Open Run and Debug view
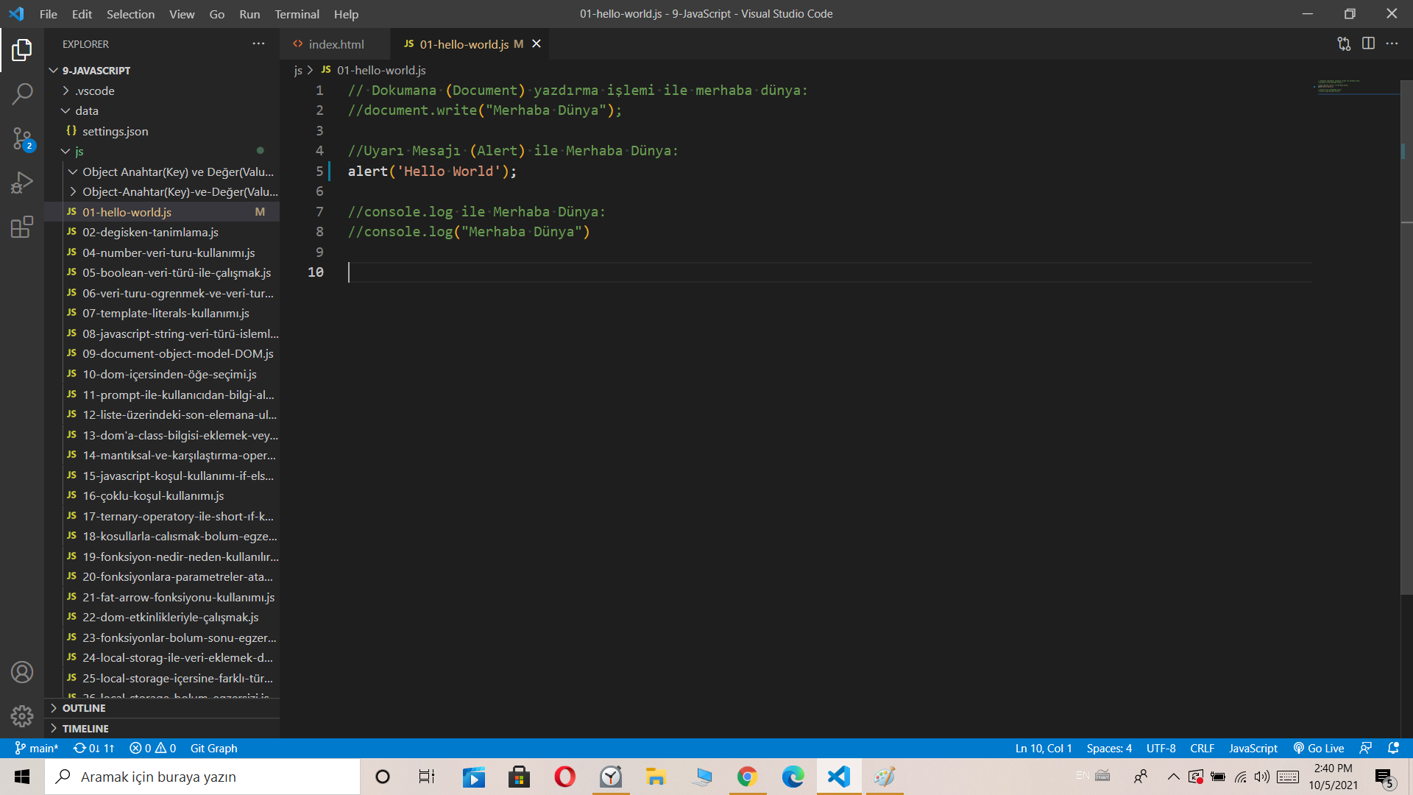Image resolution: width=1413 pixels, height=795 pixels. click(x=22, y=183)
